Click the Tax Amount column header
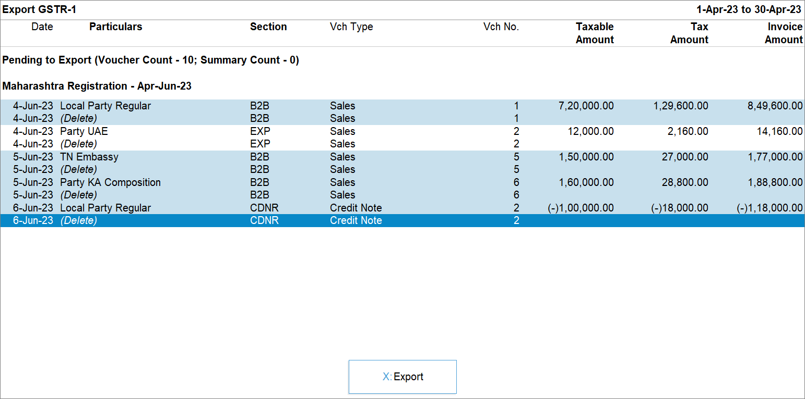 point(689,33)
